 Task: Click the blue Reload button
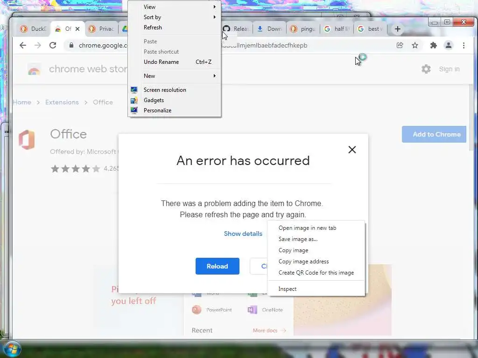click(x=218, y=266)
